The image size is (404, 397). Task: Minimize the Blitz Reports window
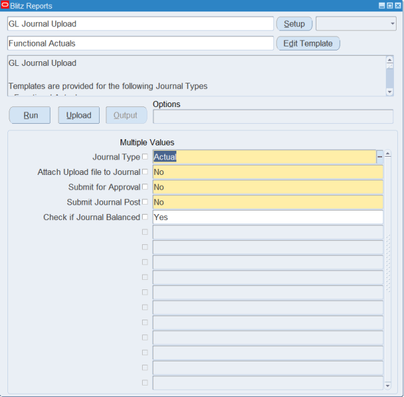tap(382, 5)
